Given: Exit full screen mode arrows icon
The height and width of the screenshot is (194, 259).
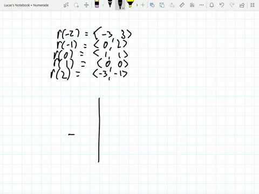Looking at the screenshot, I should (x=253, y=5).
